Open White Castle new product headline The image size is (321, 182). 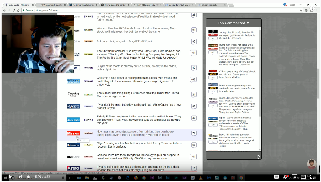click(x=139, y=106)
